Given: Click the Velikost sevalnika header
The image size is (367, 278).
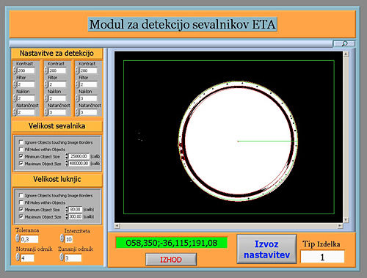Looking at the screenshot, I should click(x=57, y=126).
